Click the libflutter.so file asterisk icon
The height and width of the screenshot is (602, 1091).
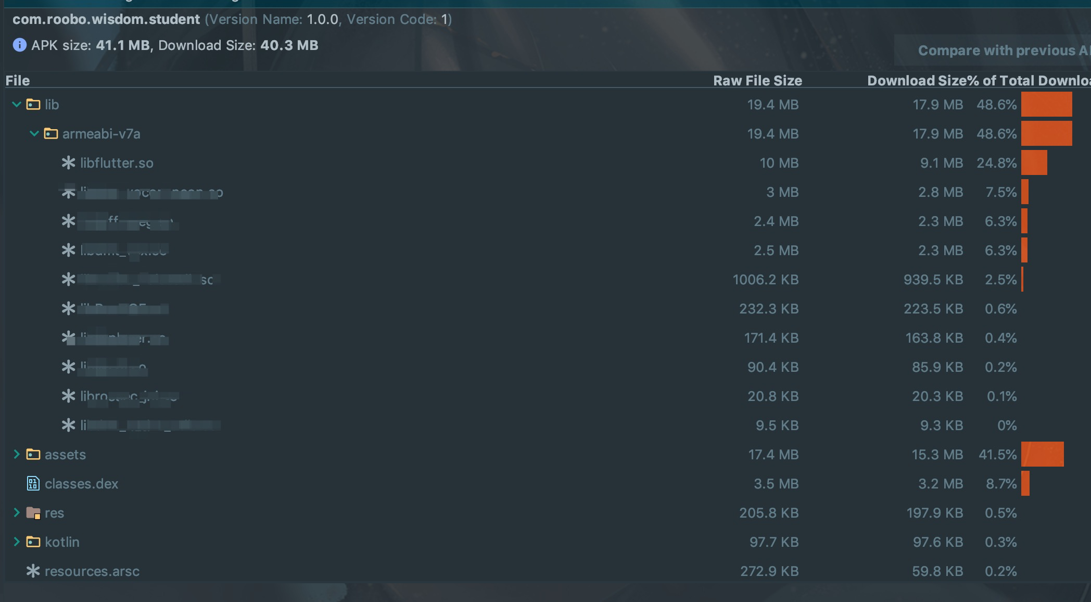tap(68, 163)
